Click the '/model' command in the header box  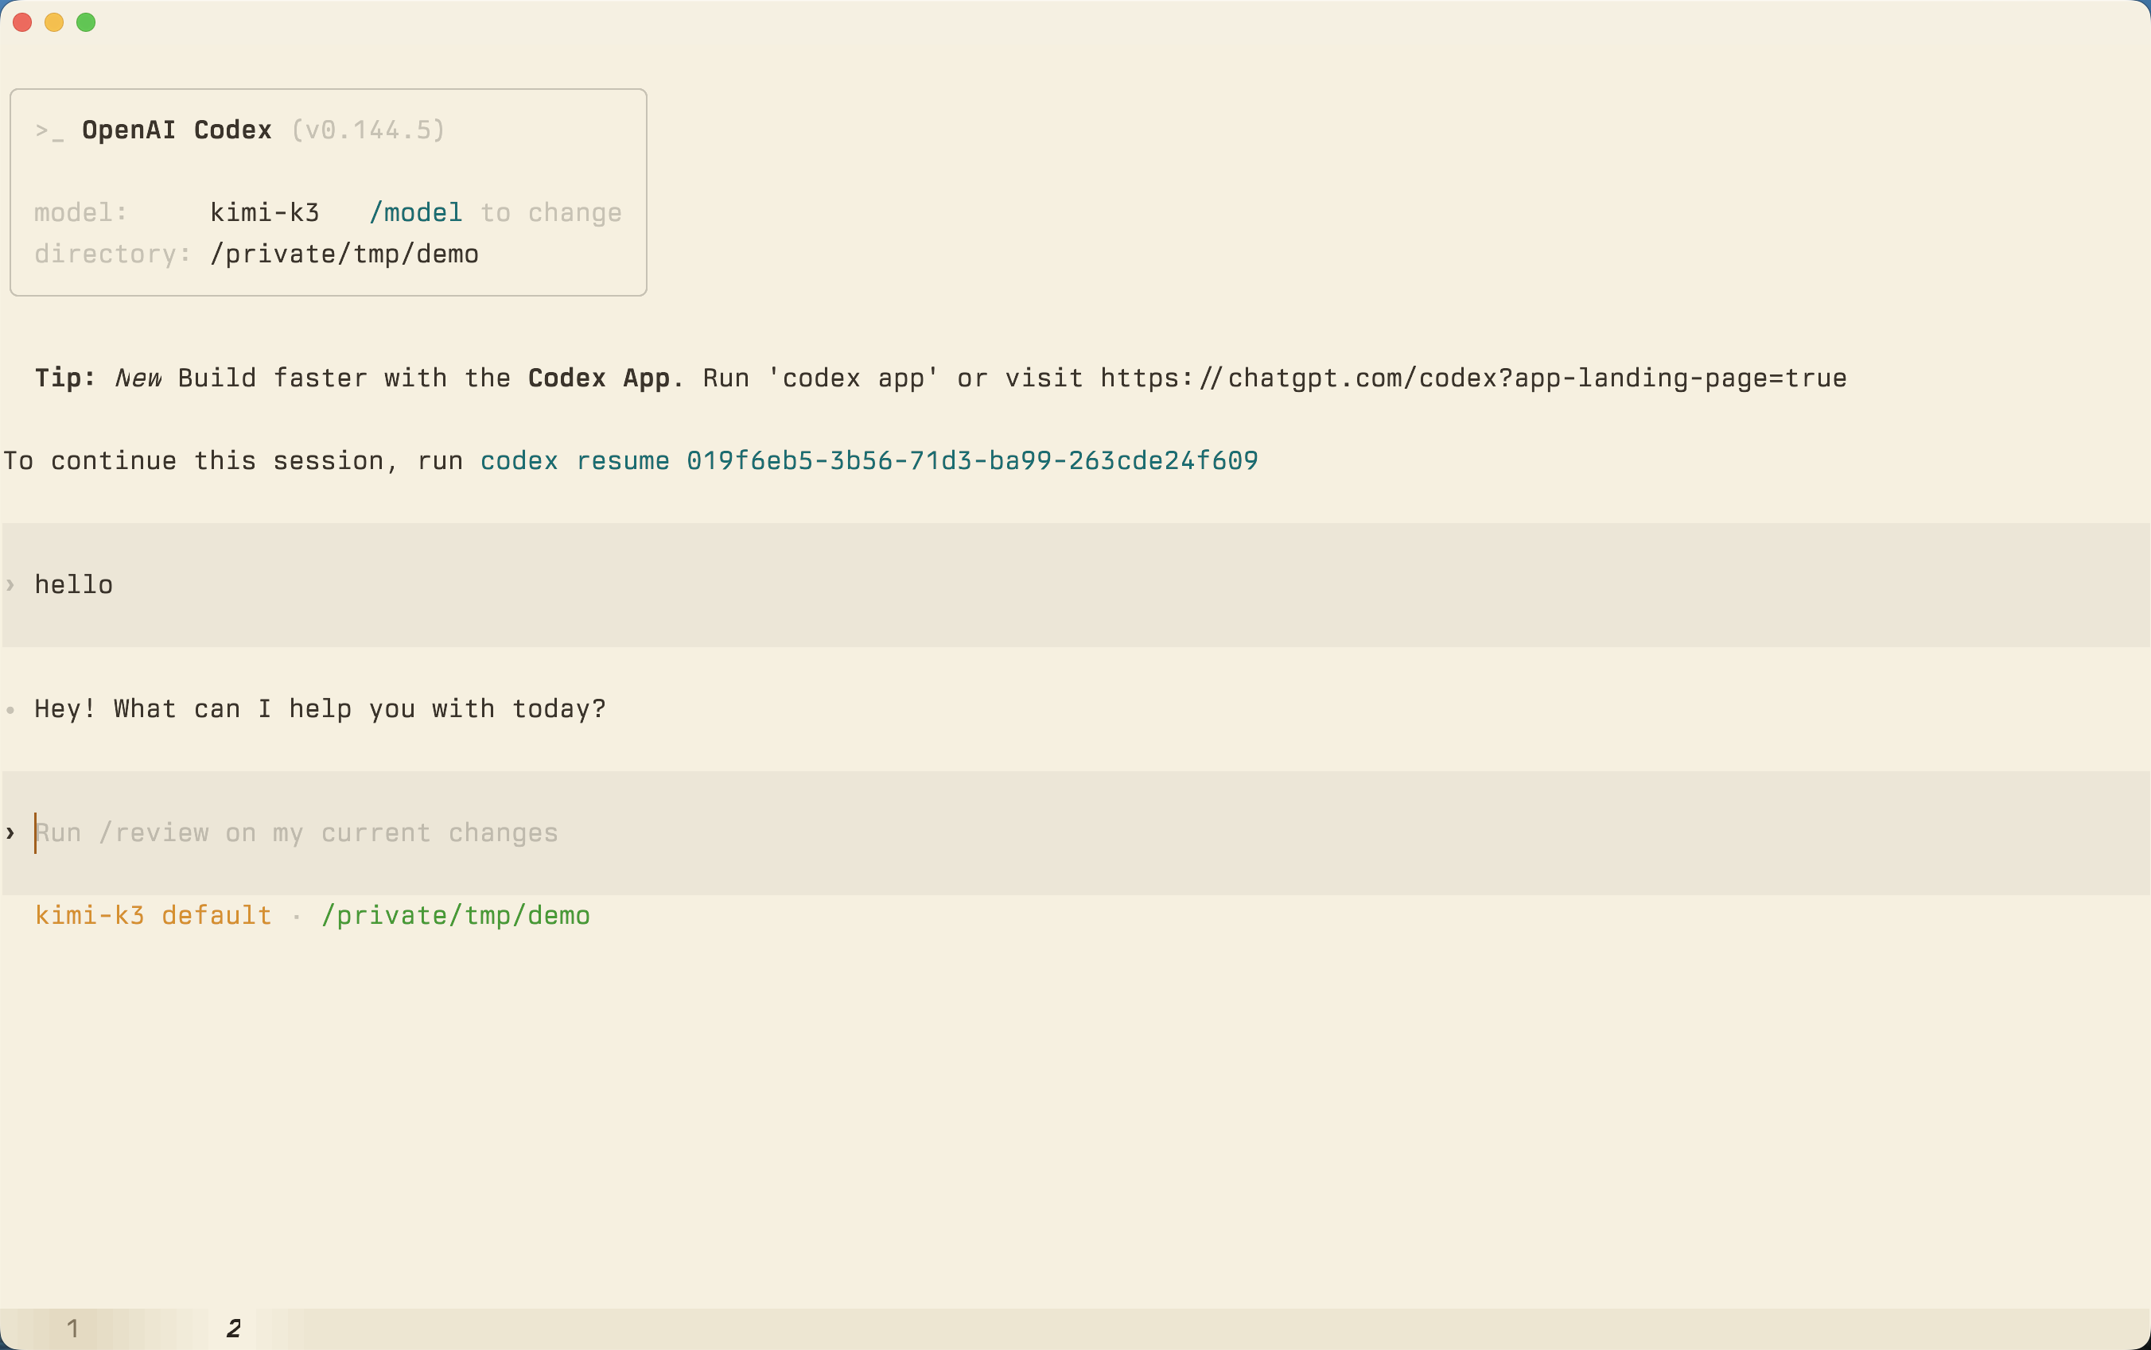[x=415, y=212]
